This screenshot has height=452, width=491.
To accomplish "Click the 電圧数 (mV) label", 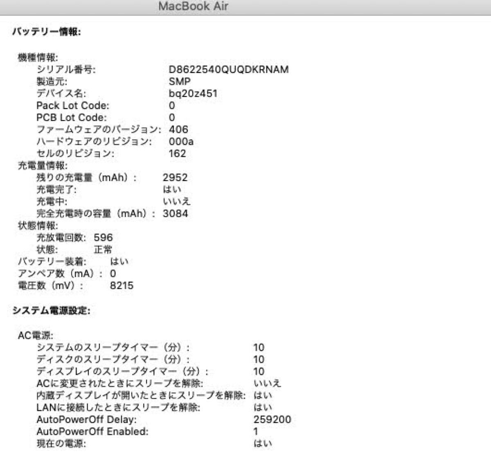I will point(50,286).
